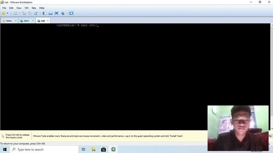Click the VMware Tools information message

coord(108,136)
